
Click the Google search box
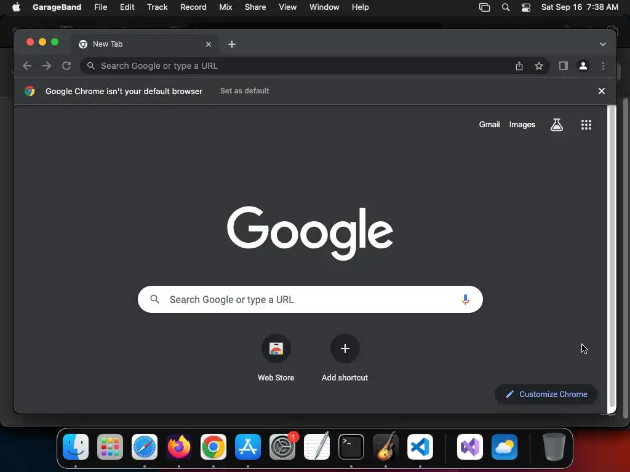(x=310, y=299)
